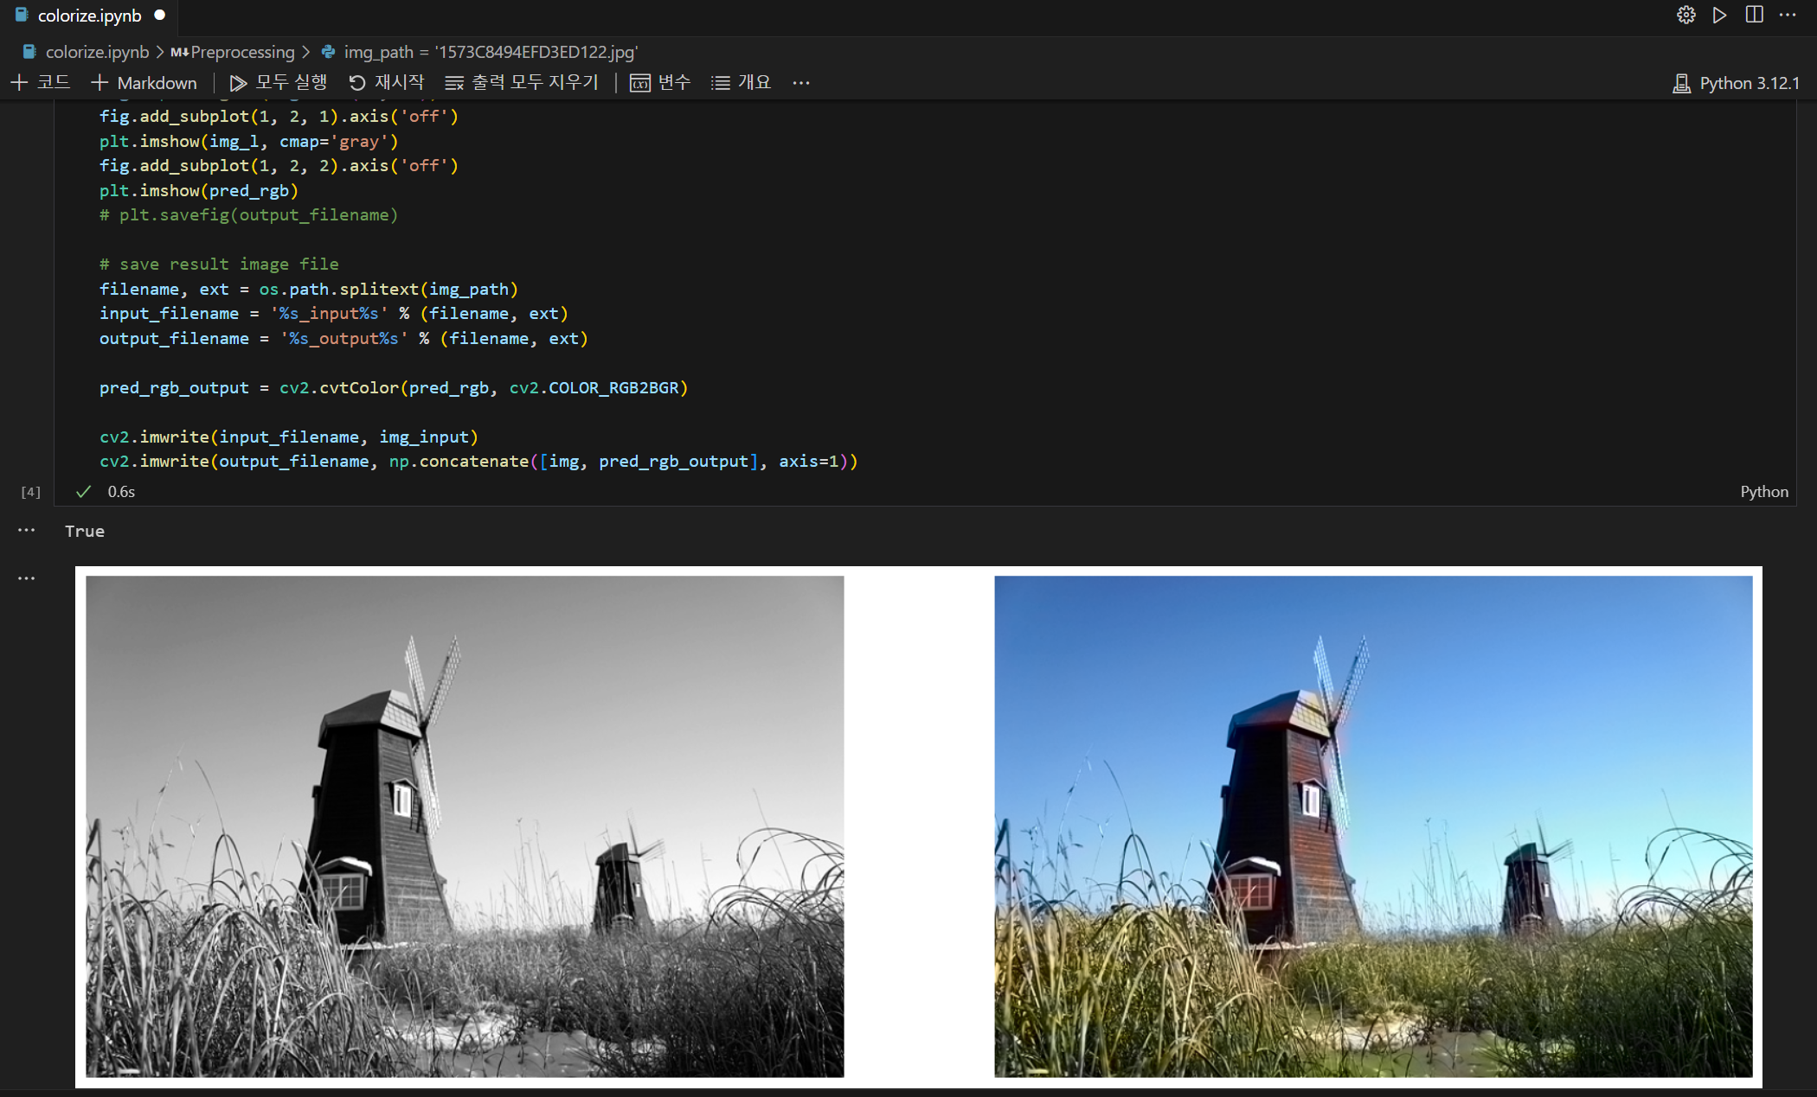Click the markdown M↓ icon in breadcrumb
The width and height of the screenshot is (1817, 1097).
179,52
